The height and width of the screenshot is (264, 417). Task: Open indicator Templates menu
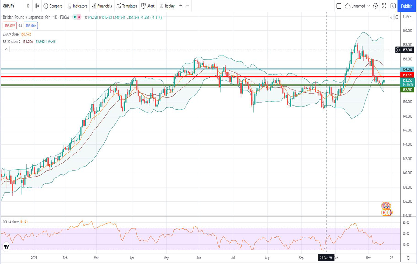coord(127,6)
